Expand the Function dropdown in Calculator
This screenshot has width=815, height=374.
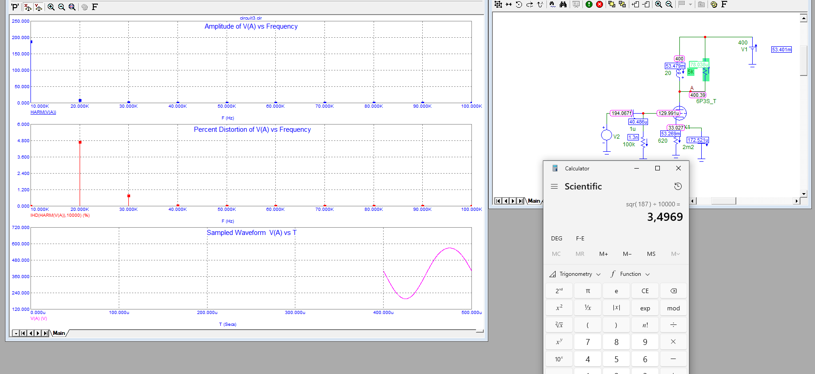pyautogui.click(x=630, y=274)
